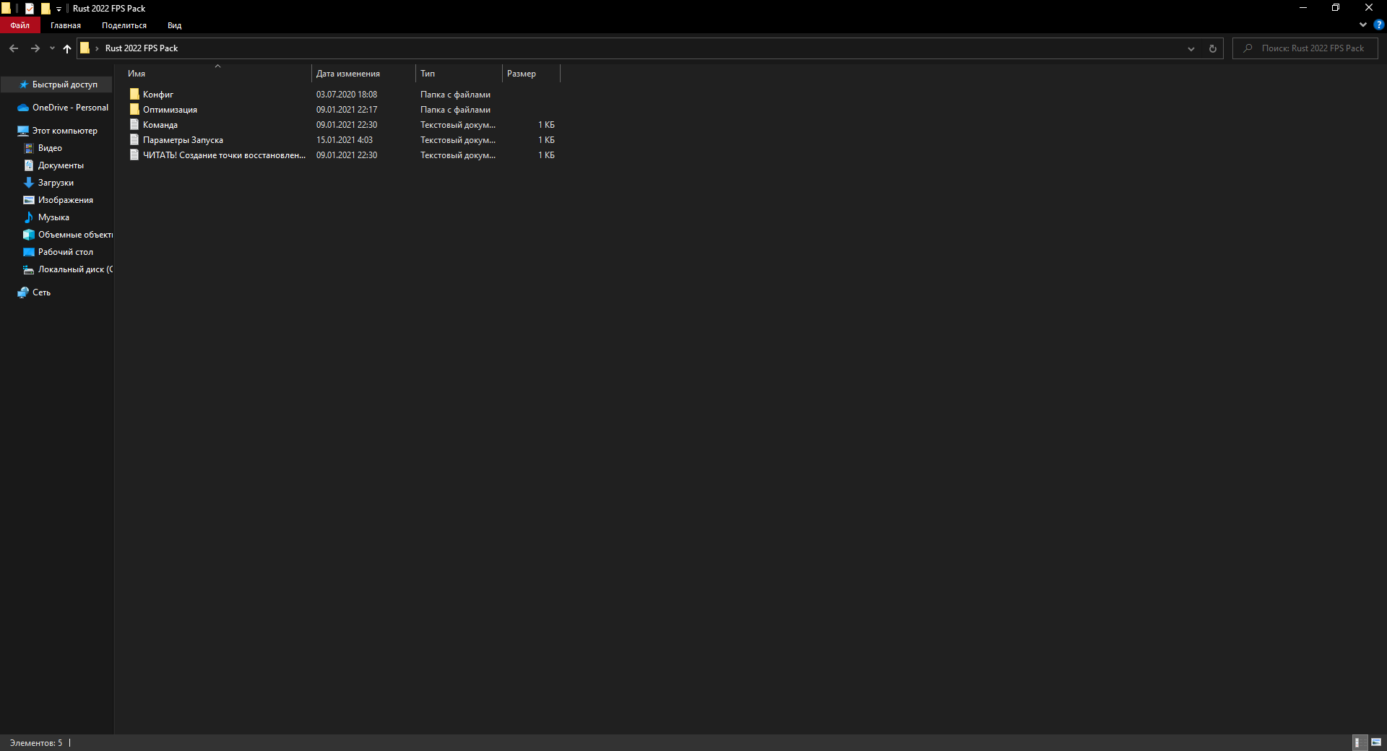
Task: Select ЧИТАТЬ! Создание точки восстановлен... file
Action: point(224,155)
